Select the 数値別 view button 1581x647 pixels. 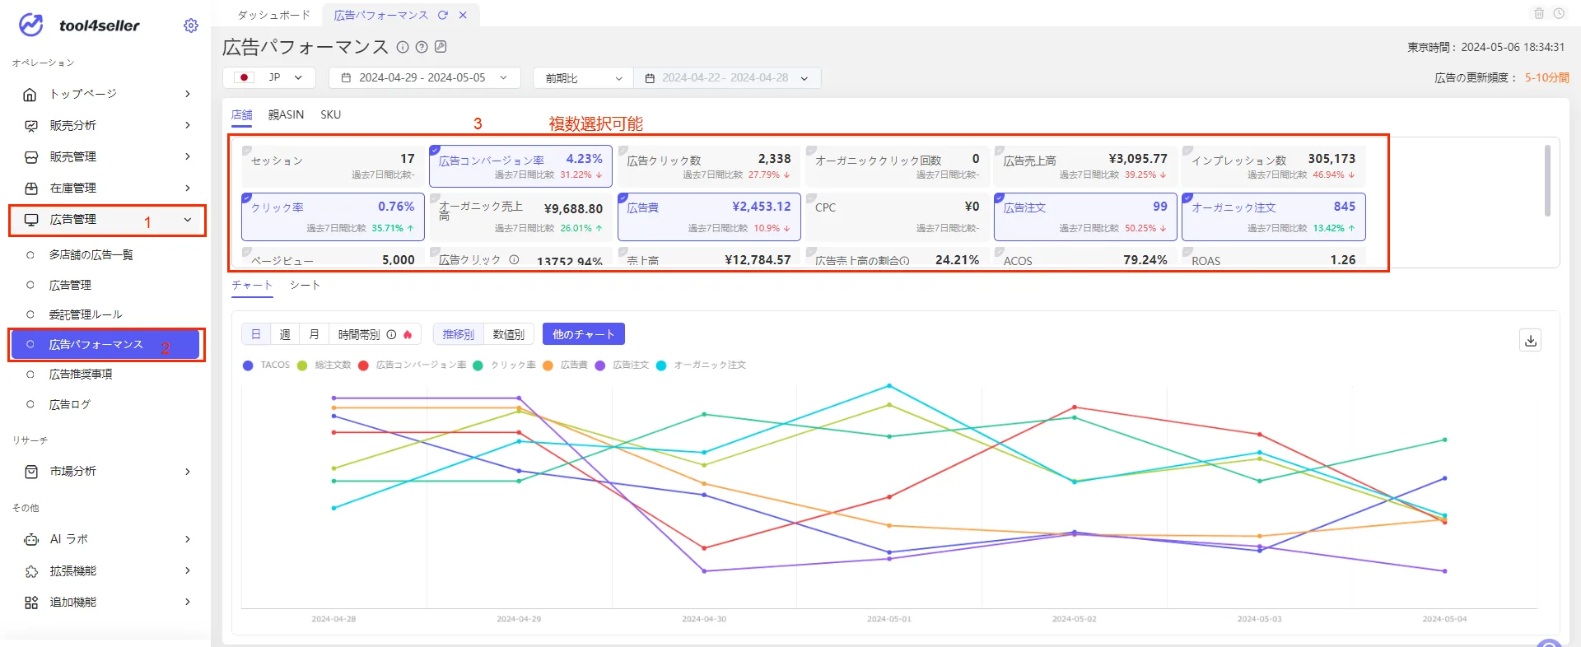coord(509,334)
